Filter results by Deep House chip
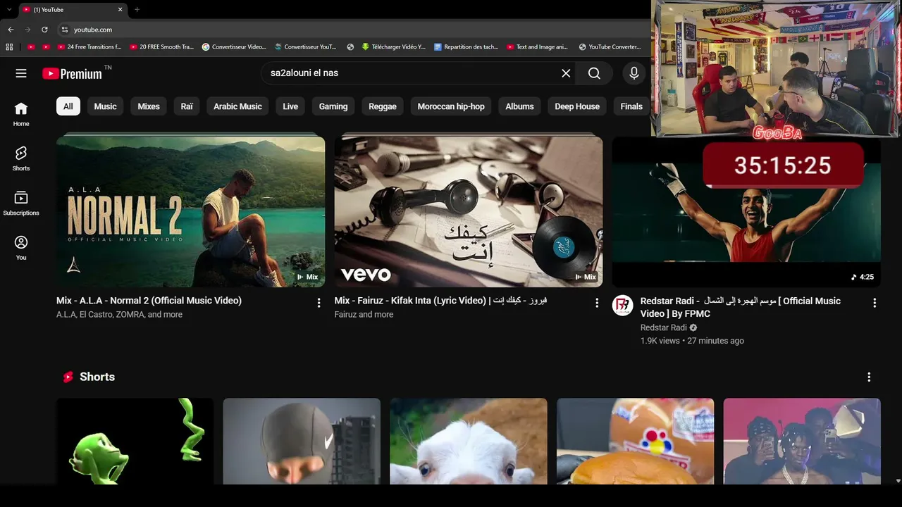This screenshot has width=902, height=507. (x=577, y=106)
